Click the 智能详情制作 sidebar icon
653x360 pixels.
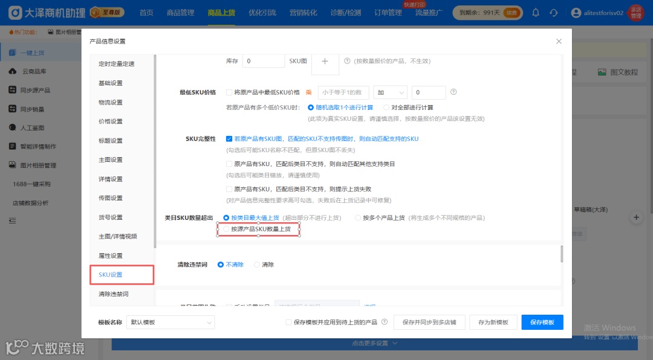pos(13,146)
